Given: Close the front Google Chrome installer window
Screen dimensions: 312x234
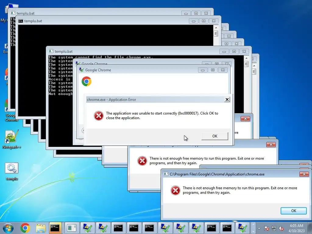Looking at the screenshot, I should pyautogui.click(x=223, y=70).
